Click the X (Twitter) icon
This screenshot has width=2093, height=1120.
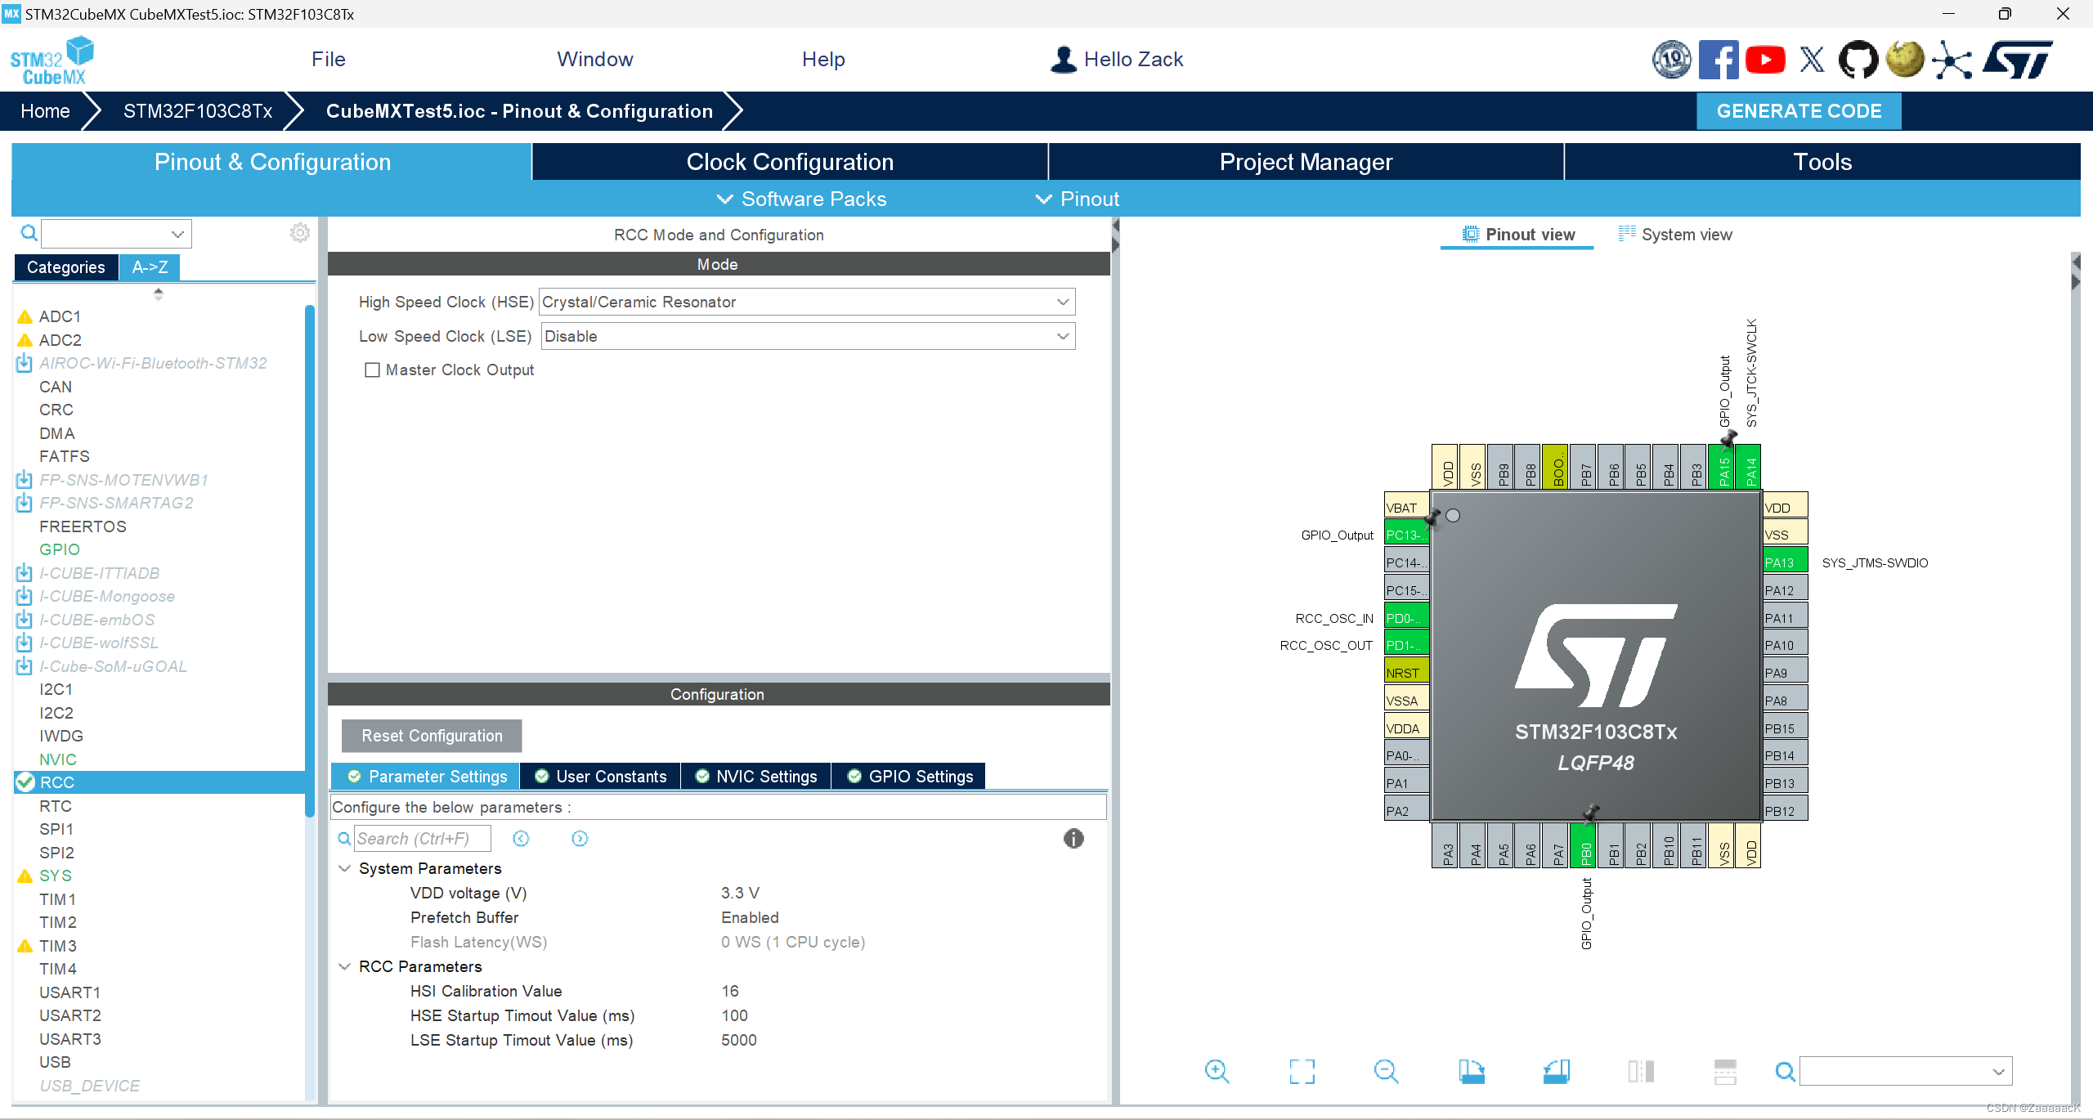coord(1812,60)
